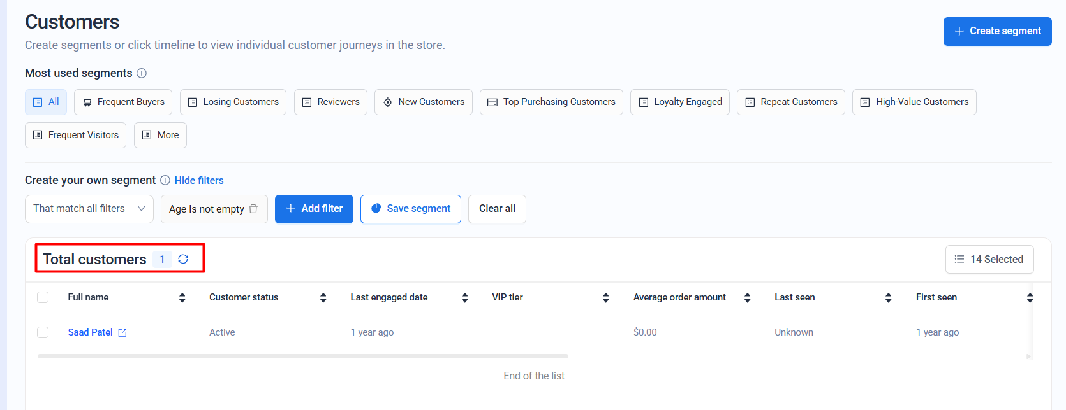Open the 14 Selected columns picker
Image resolution: width=1066 pixels, height=410 pixels.
click(989, 259)
